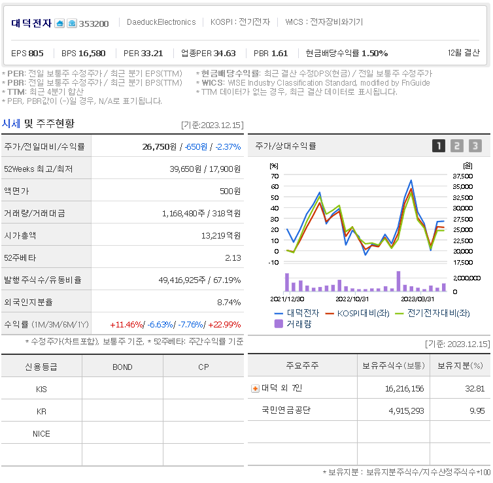The image size is (493, 483).
Task: Click the -6.63% 3M return
Action: click(x=160, y=325)
